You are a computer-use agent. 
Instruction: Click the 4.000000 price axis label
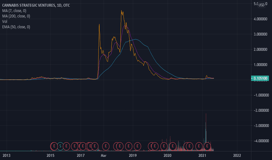click(x=260, y=19)
